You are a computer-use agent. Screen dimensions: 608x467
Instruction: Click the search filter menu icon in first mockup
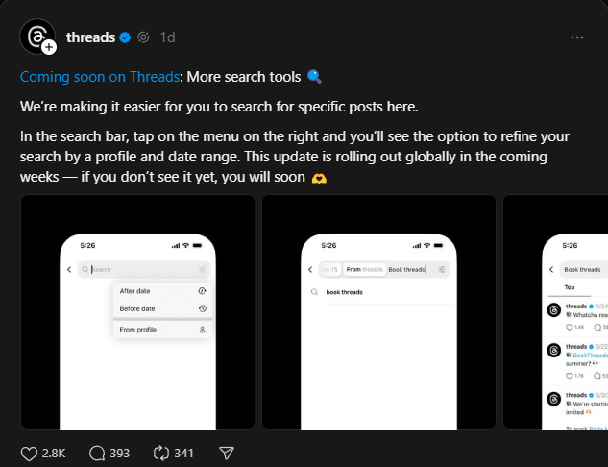pos(204,270)
